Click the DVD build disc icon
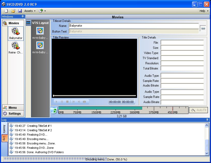Screen dimensions: 211x163 coord(41,11)
